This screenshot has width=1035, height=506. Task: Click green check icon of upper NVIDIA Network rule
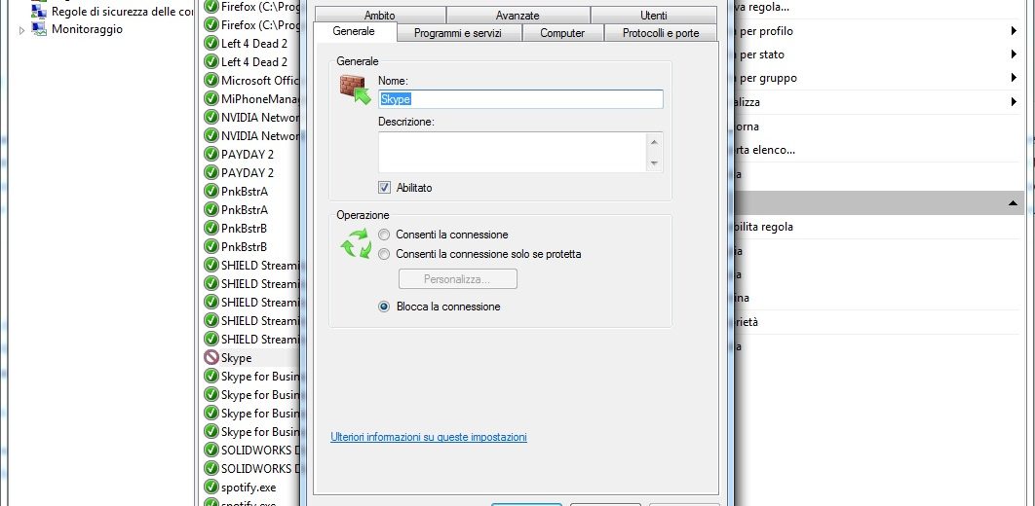211,118
